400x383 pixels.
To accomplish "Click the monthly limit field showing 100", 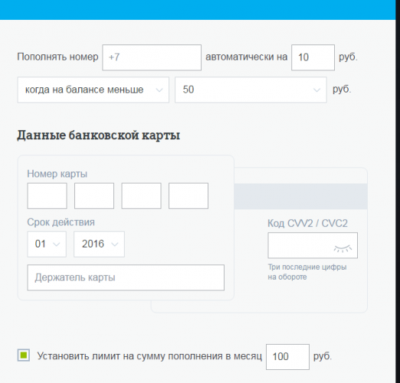I will (287, 357).
